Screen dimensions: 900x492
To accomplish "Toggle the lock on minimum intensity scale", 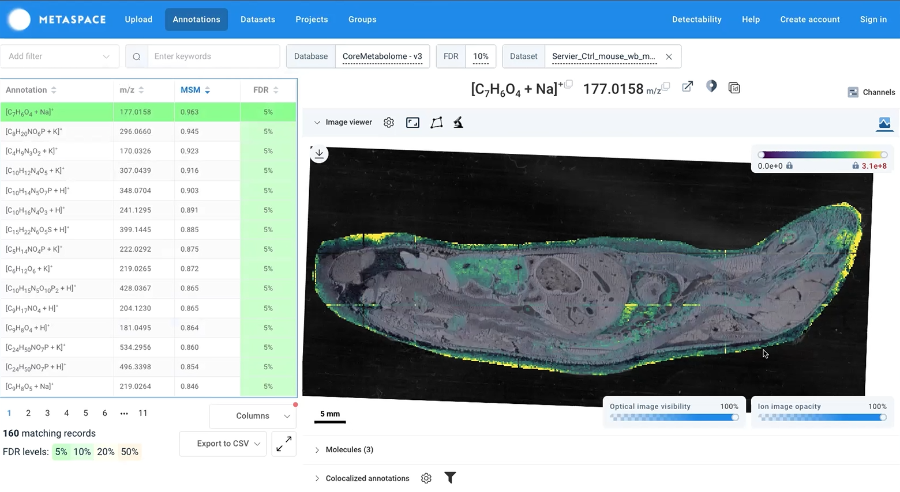I will pos(789,165).
